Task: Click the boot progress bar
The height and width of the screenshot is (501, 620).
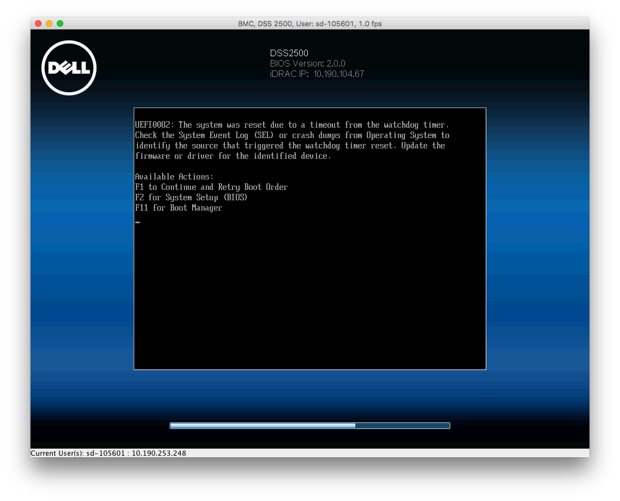Action: pyautogui.click(x=310, y=426)
